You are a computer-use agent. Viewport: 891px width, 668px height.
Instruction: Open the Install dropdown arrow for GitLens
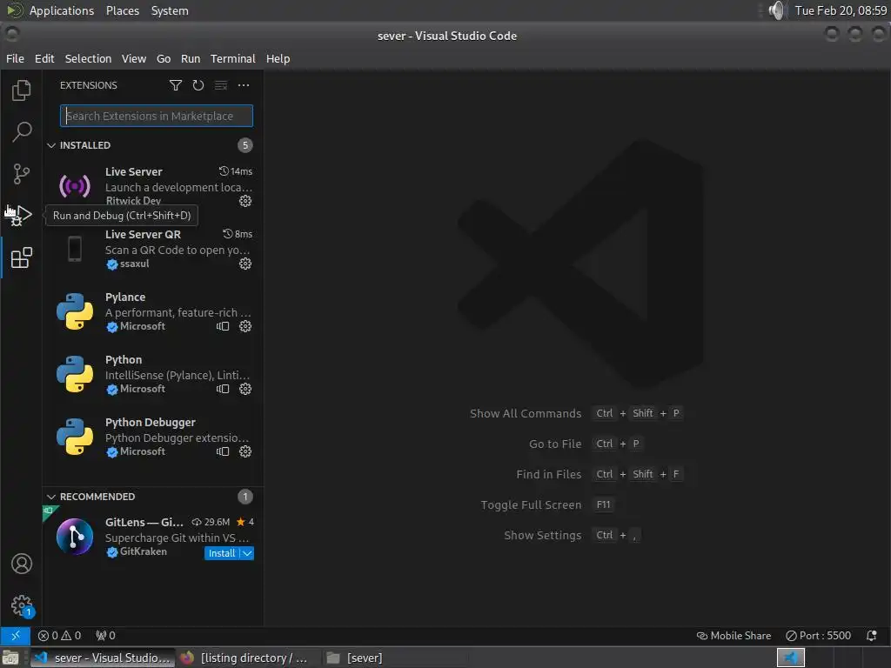click(247, 553)
